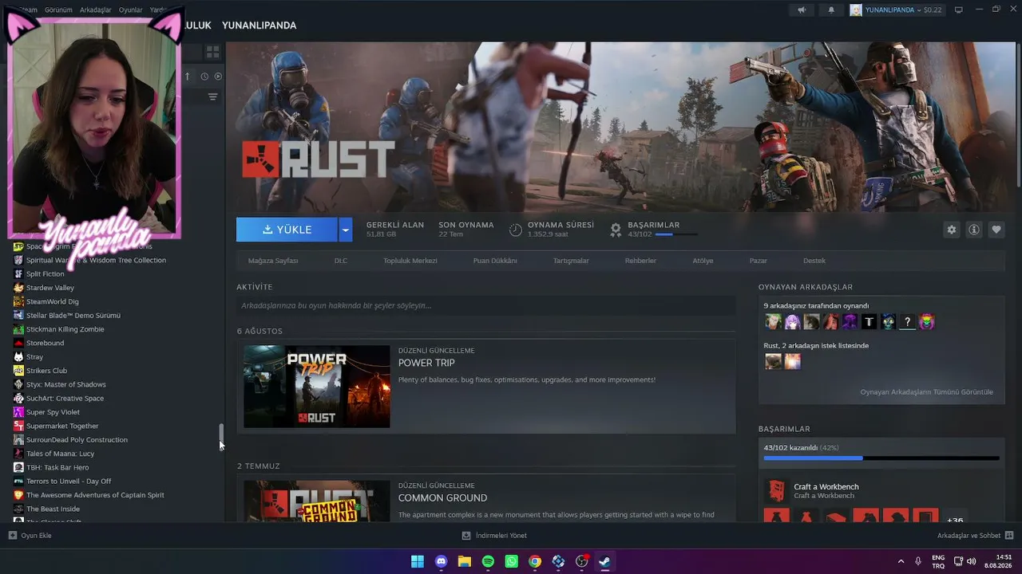Image resolution: width=1022 pixels, height=574 pixels.
Task: Open the Puan Dükkânı tab
Action: [x=495, y=261]
